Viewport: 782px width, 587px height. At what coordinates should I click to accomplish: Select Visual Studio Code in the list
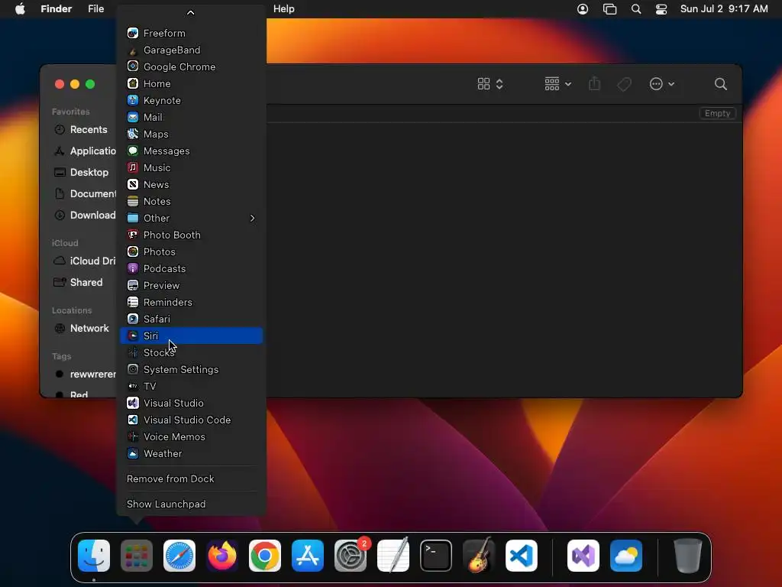tap(192, 420)
